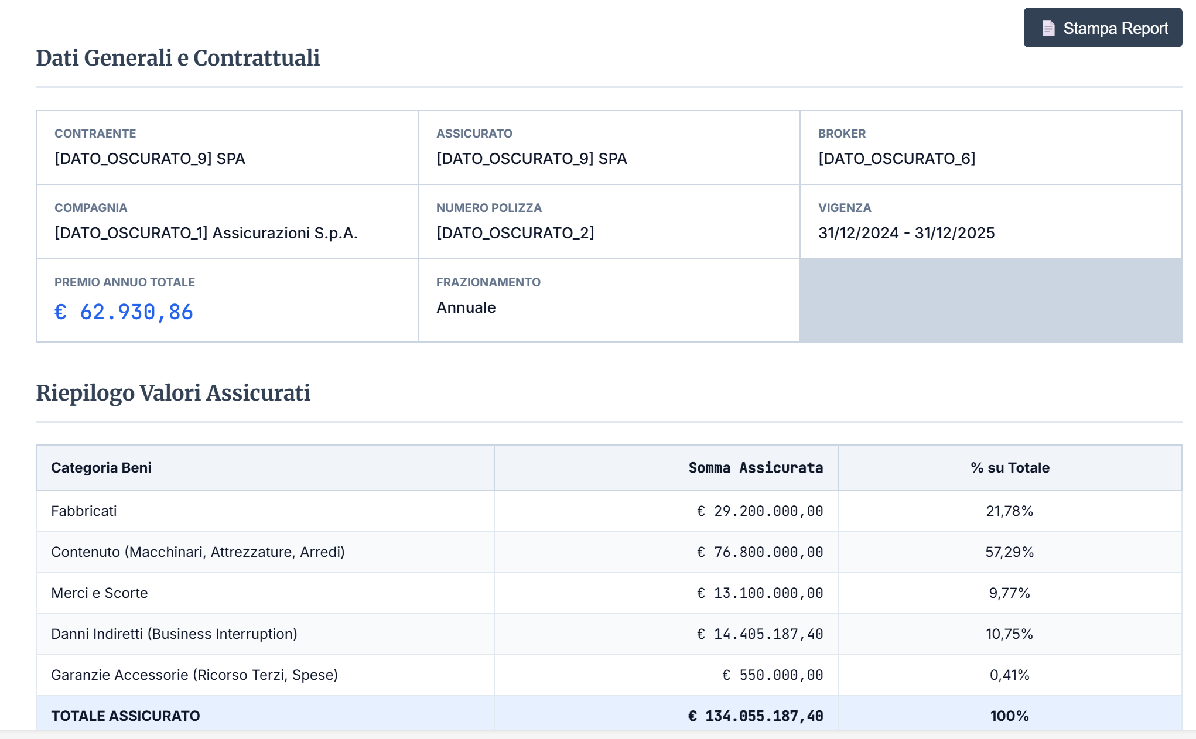Select the Garanzie Accessorie row

click(194, 675)
